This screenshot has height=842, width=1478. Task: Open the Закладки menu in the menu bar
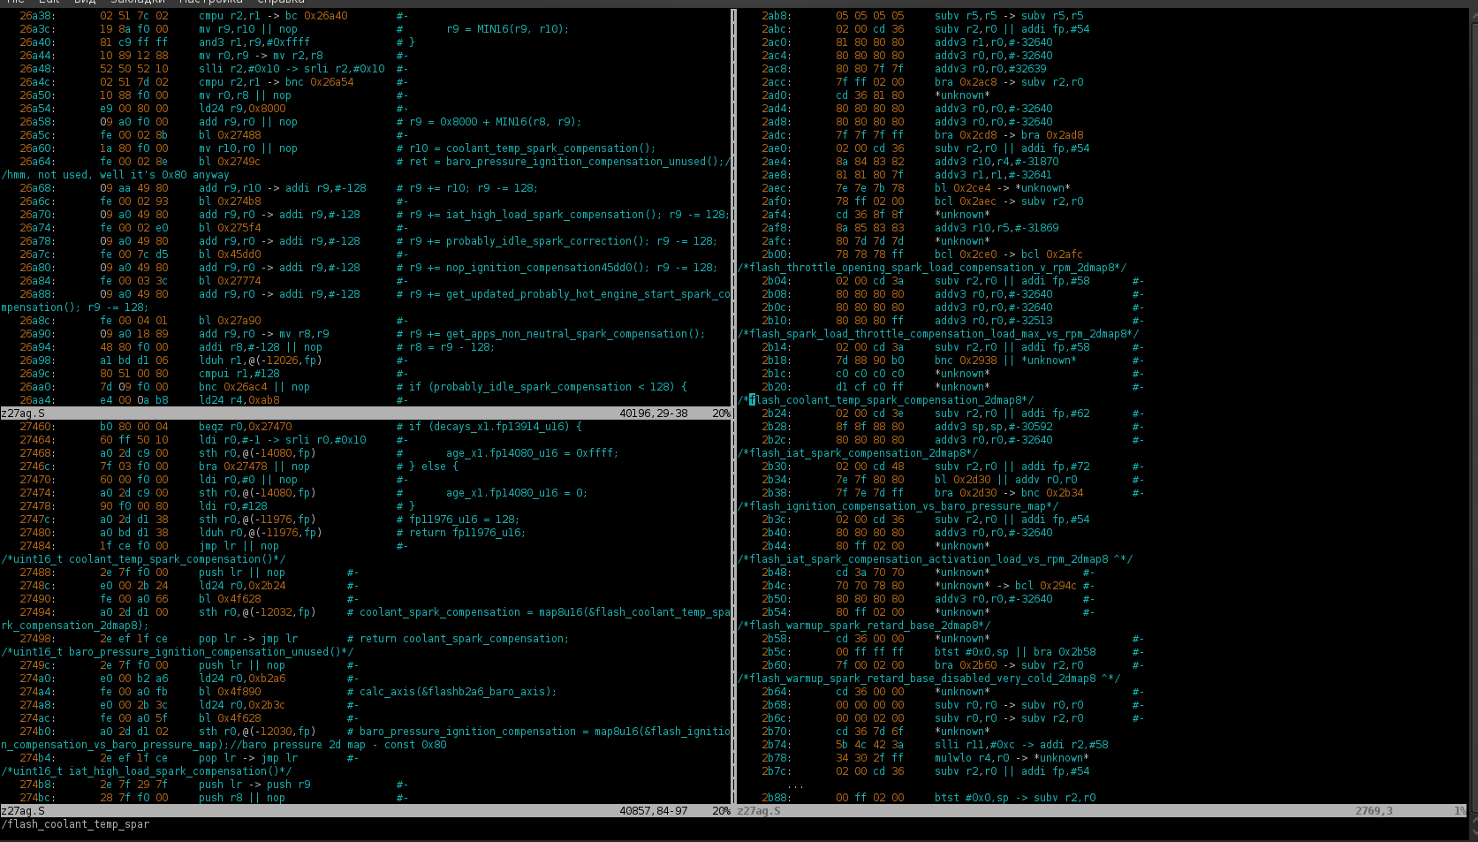tap(139, 2)
